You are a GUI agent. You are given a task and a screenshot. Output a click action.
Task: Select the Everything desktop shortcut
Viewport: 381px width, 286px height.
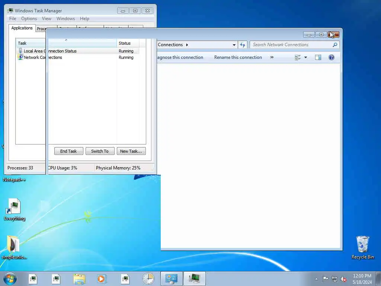click(15, 209)
